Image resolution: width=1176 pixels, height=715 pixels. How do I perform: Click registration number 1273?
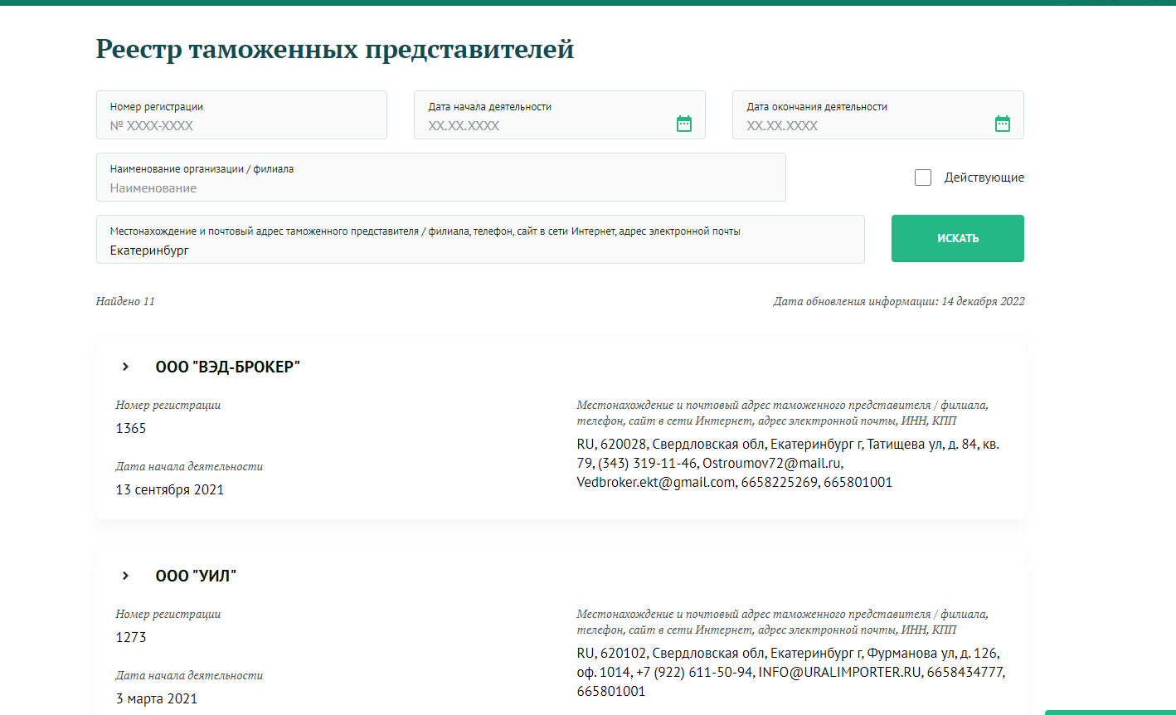click(x=131, y=638)
